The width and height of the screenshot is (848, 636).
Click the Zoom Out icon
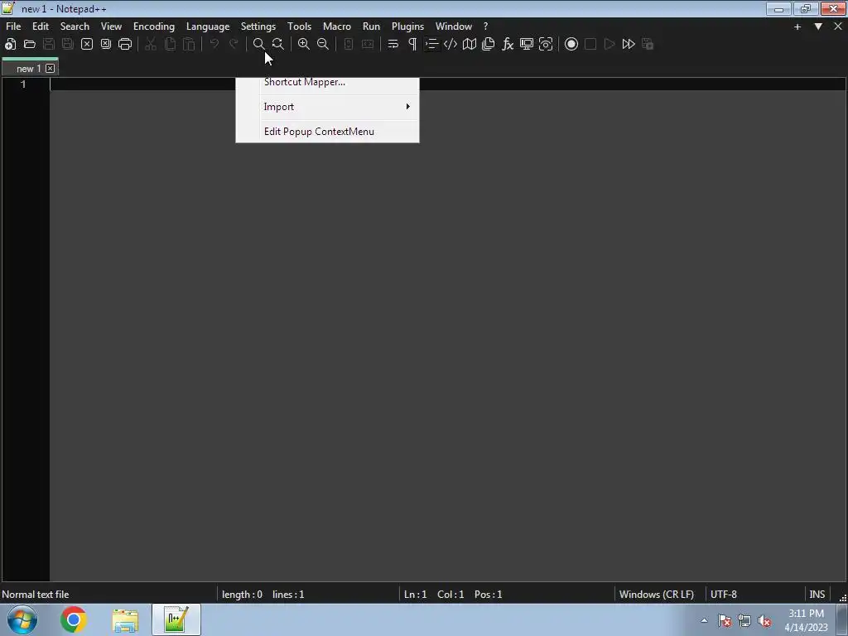323,45
